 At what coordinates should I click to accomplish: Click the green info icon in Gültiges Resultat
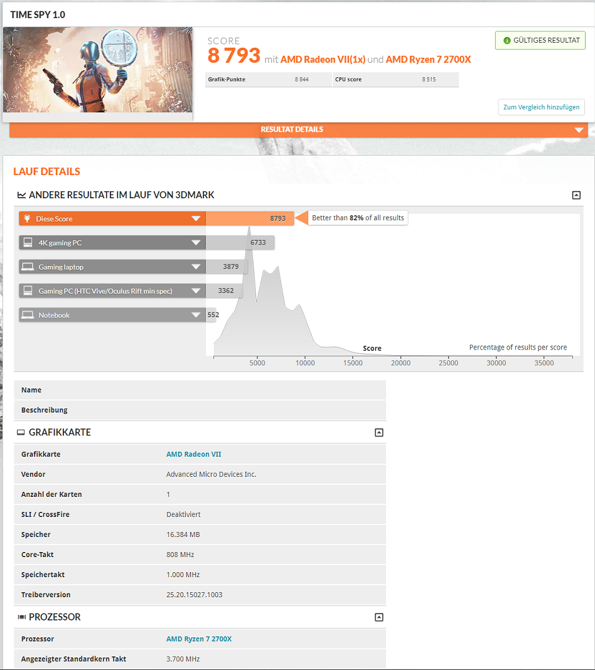(x=507, y=41)
